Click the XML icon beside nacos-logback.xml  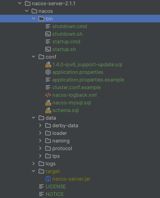click(48, 95)
